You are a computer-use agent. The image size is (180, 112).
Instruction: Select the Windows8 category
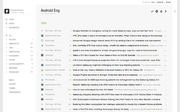13,68
